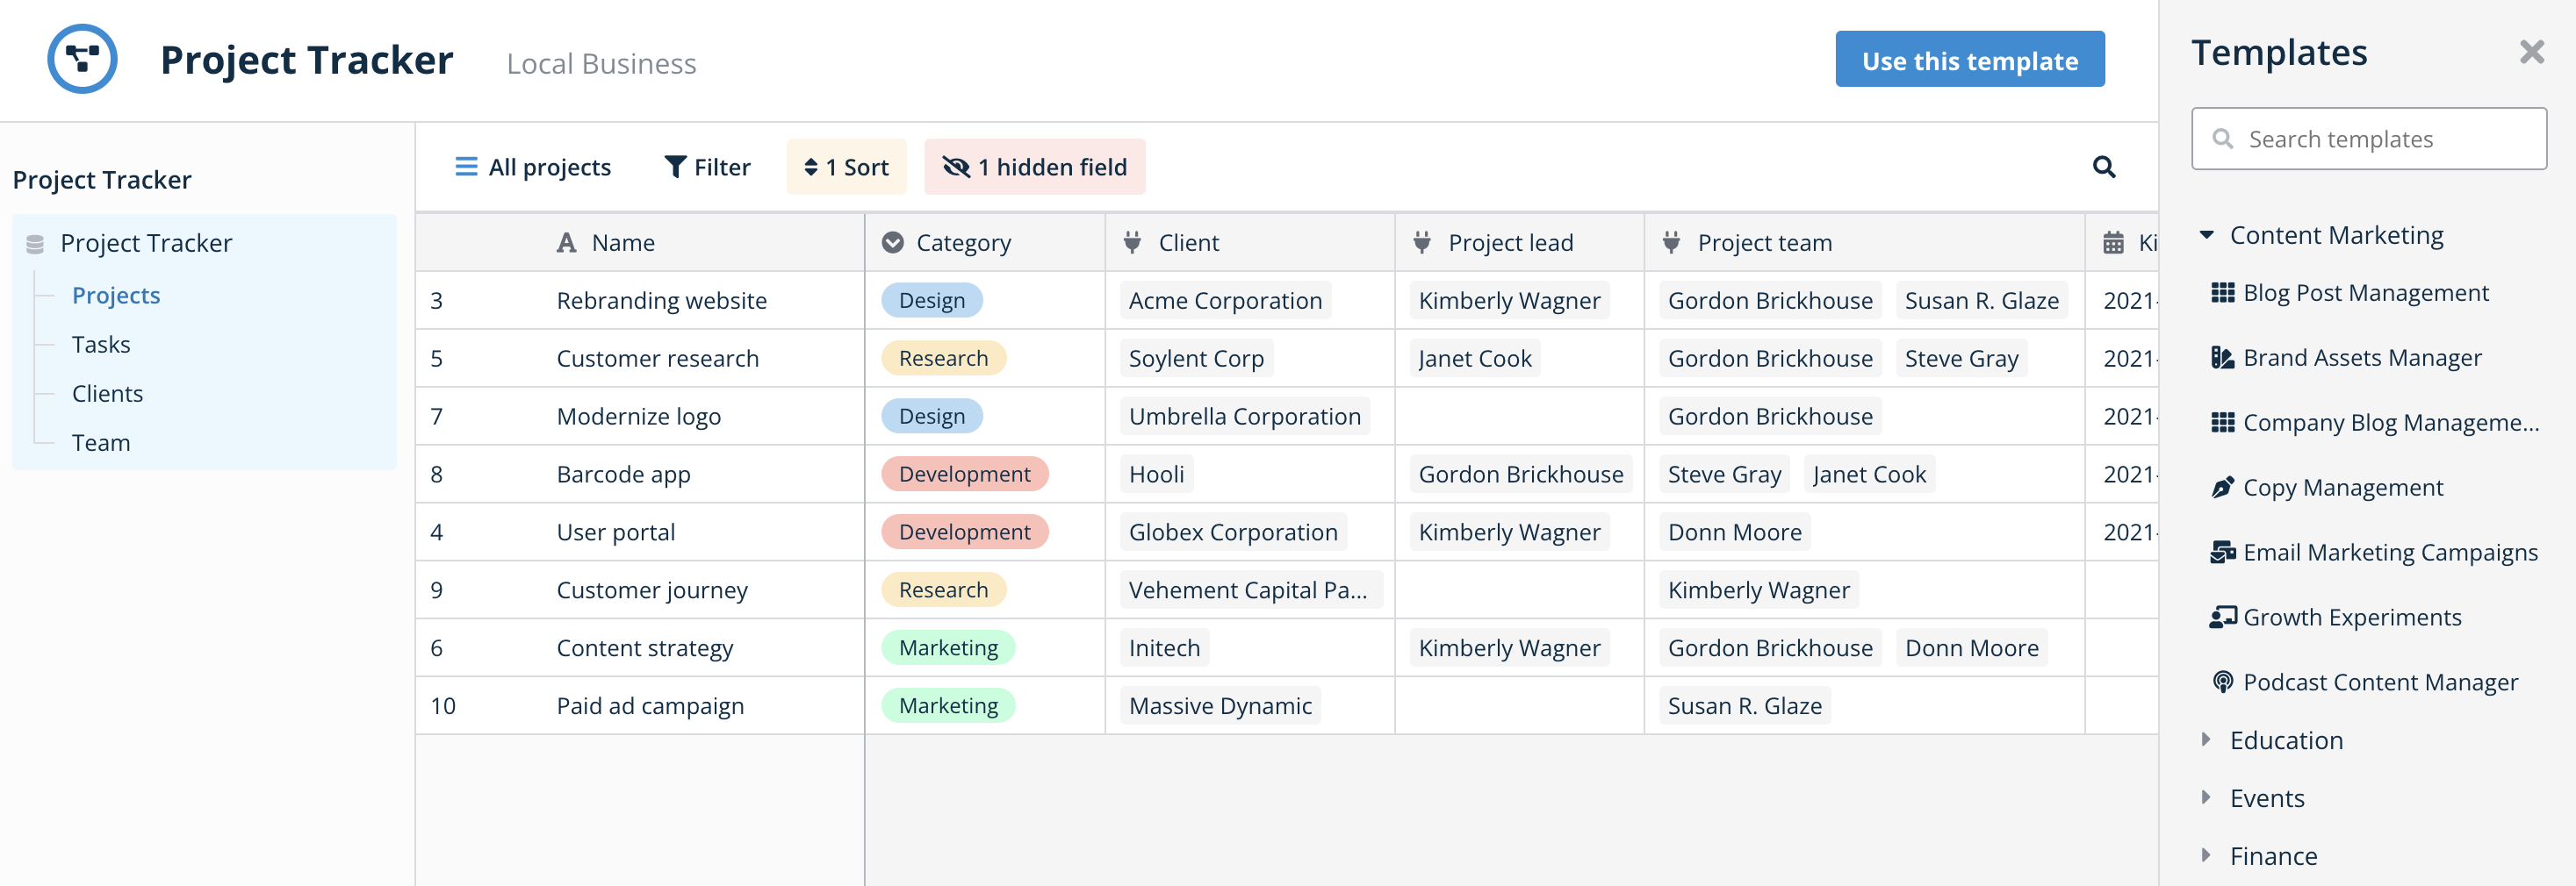Expand the Education template section
The height and width of the screenshot is (886, 2576).
pos(2206,740)
